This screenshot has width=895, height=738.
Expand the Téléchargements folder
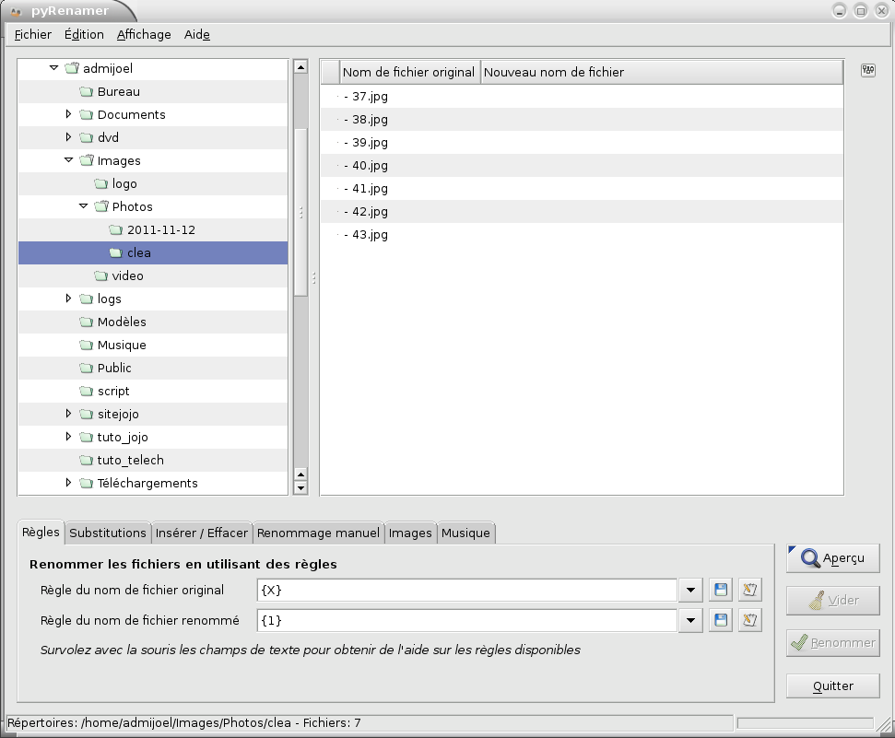[68, 483]
